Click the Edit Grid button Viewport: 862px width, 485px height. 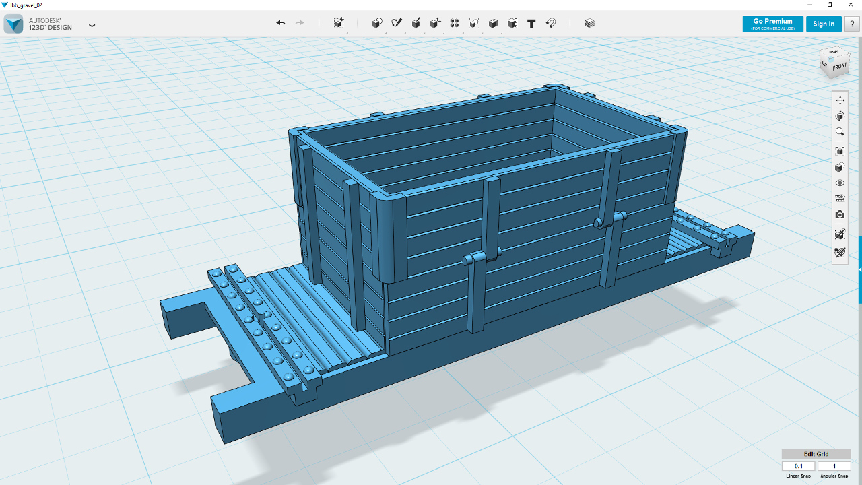point(816,454)
